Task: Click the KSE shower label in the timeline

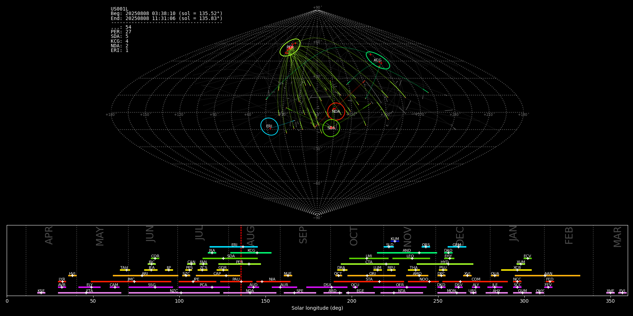Action: (x=41, y=291)
